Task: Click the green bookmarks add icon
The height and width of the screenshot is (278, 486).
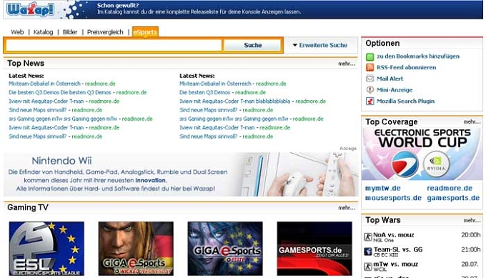Action: pos(370,56)
